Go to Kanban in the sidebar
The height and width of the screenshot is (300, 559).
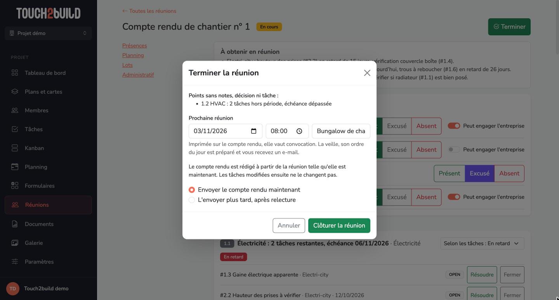pos(49,148)
